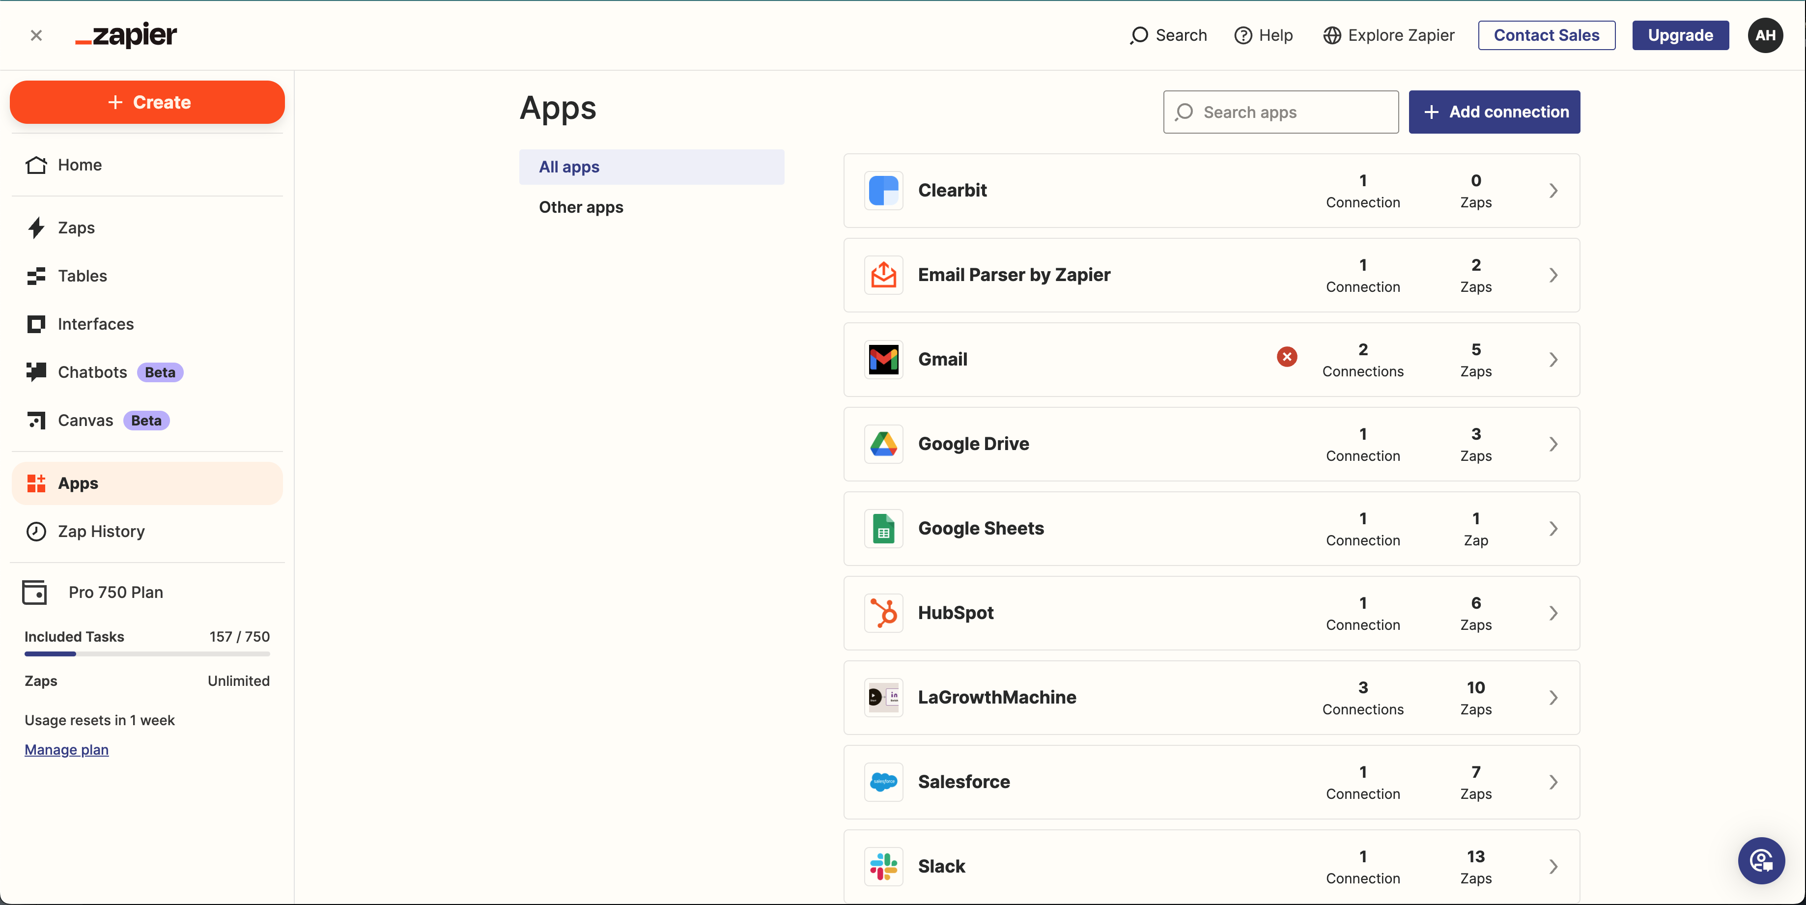This screenshot has height=905, width=1806.
Task: Open the AH account avatar menu
Action: click(x=1765, y=35)
